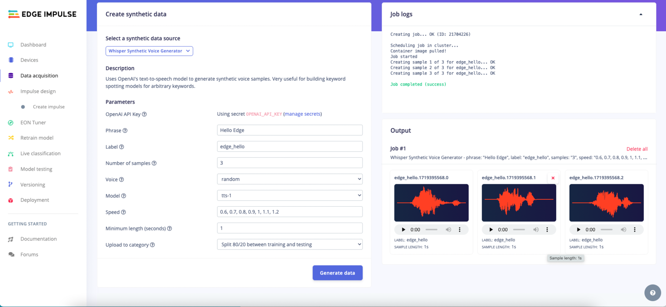Screen dimensions: 666x307
Task: Mute audio for edge_hello.1719395568.2
Action: pyautogui.click(x=624, y=230)
